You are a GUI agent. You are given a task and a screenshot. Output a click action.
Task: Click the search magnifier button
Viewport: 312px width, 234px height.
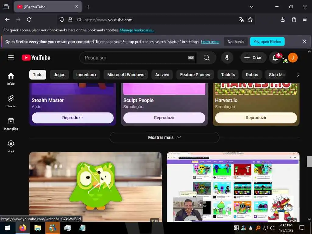click(207, 58)
